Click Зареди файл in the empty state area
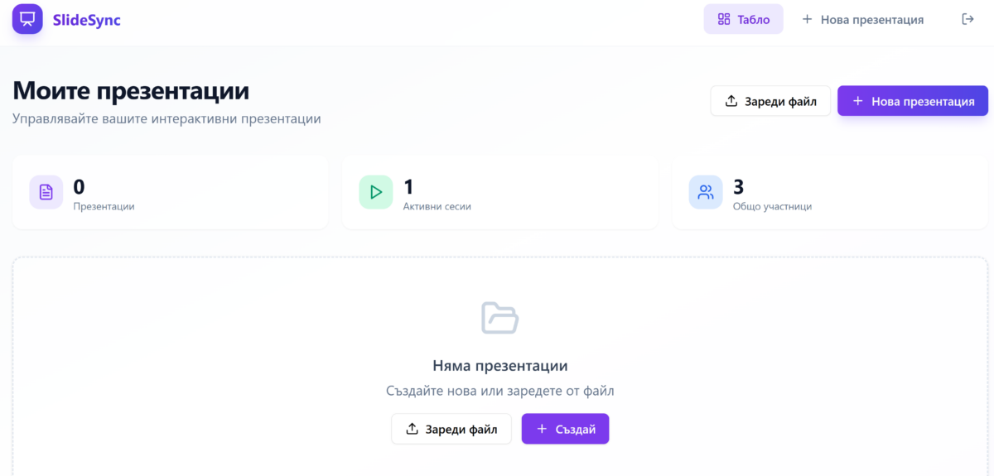This screenshot has height=476, width=994. coord(451,429)
